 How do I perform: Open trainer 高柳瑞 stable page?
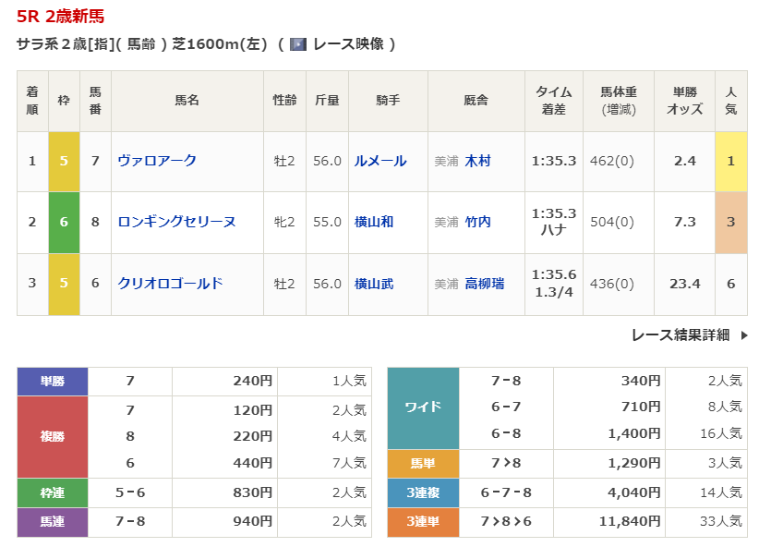(x=484, y=284)
